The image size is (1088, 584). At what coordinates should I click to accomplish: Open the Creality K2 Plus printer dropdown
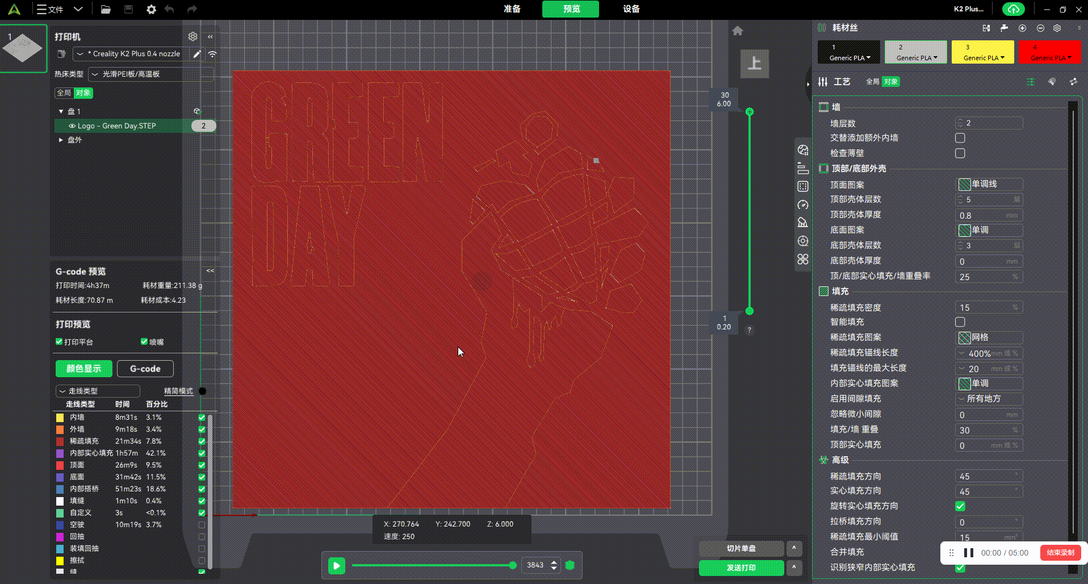click(132, 54)
